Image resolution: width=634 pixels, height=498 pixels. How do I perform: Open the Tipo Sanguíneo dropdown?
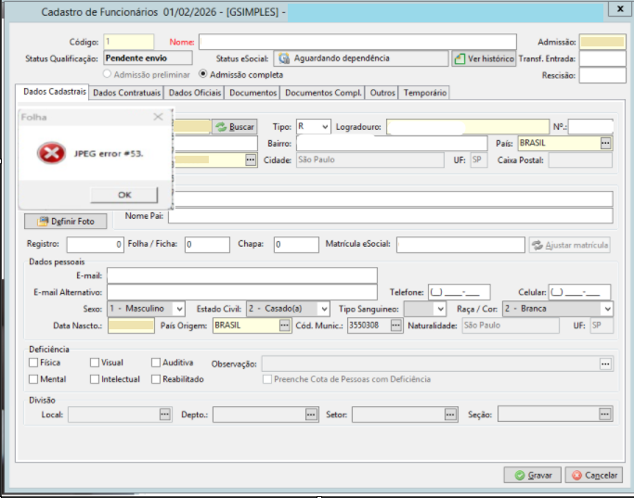pos(440,309)
